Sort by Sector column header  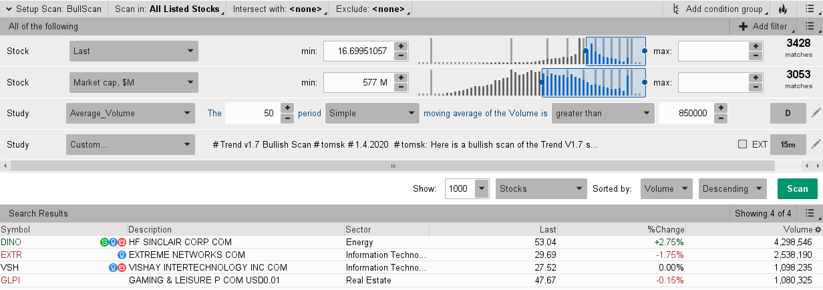coord(386,229)
